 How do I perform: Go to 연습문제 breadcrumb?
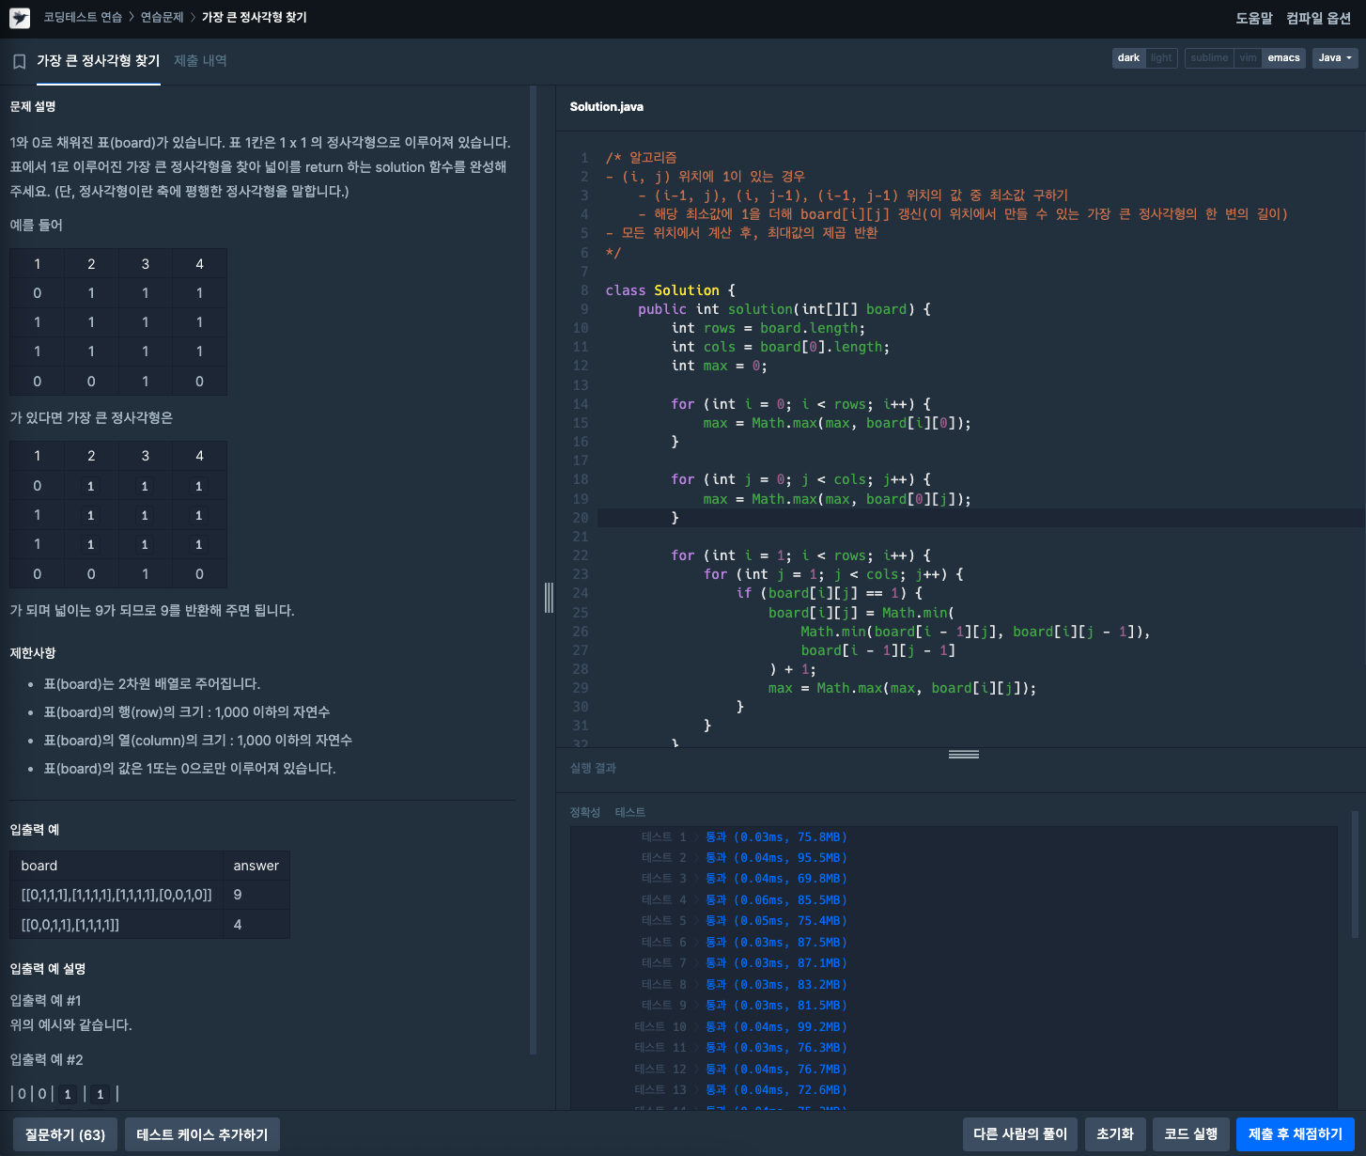coord(163,18)
